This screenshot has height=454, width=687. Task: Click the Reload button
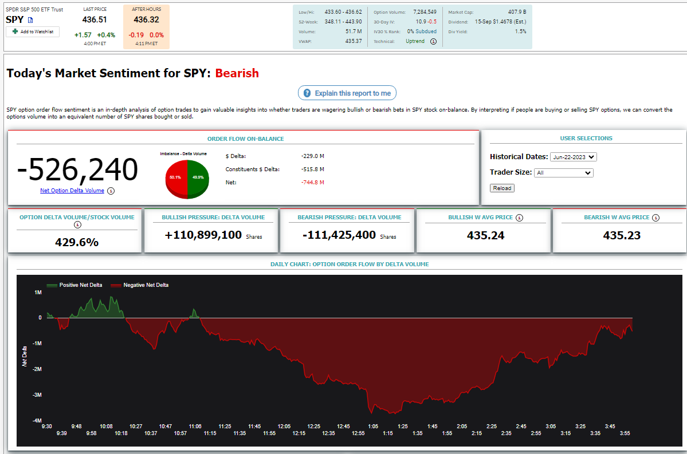(x=502, y=188)
